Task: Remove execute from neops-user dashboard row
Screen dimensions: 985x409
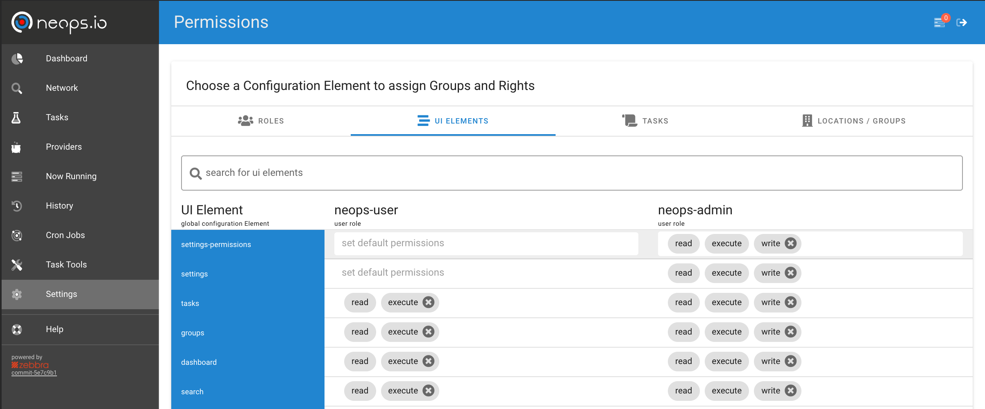Action: [x=429, y=361]
